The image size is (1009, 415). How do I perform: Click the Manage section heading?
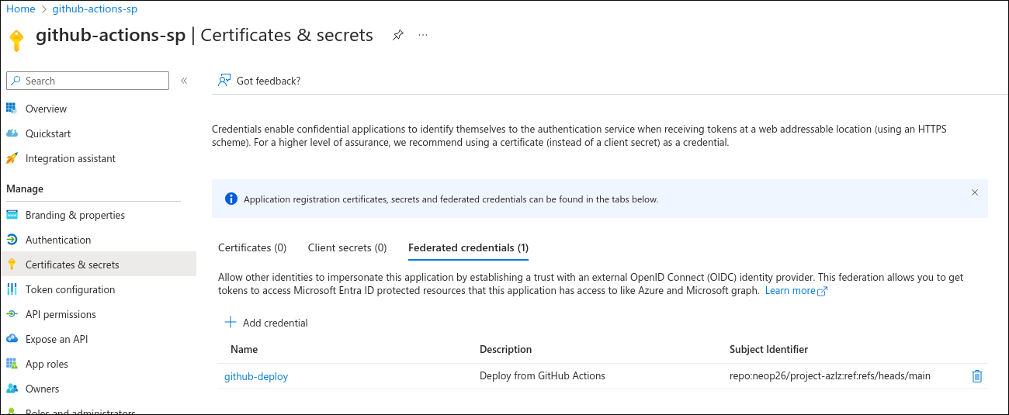25,188
